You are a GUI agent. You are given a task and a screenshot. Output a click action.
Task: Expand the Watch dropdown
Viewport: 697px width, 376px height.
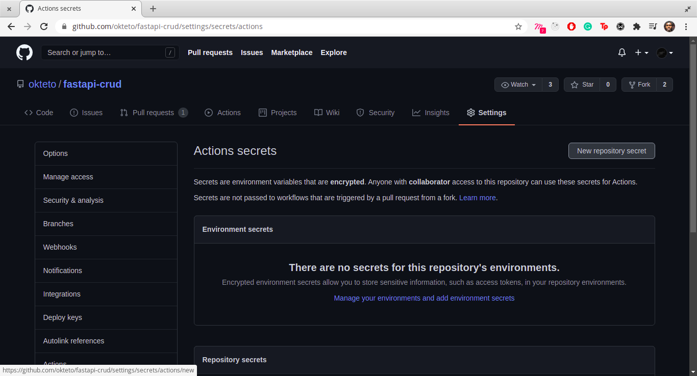pyautogui.click(x=519, y=85)
